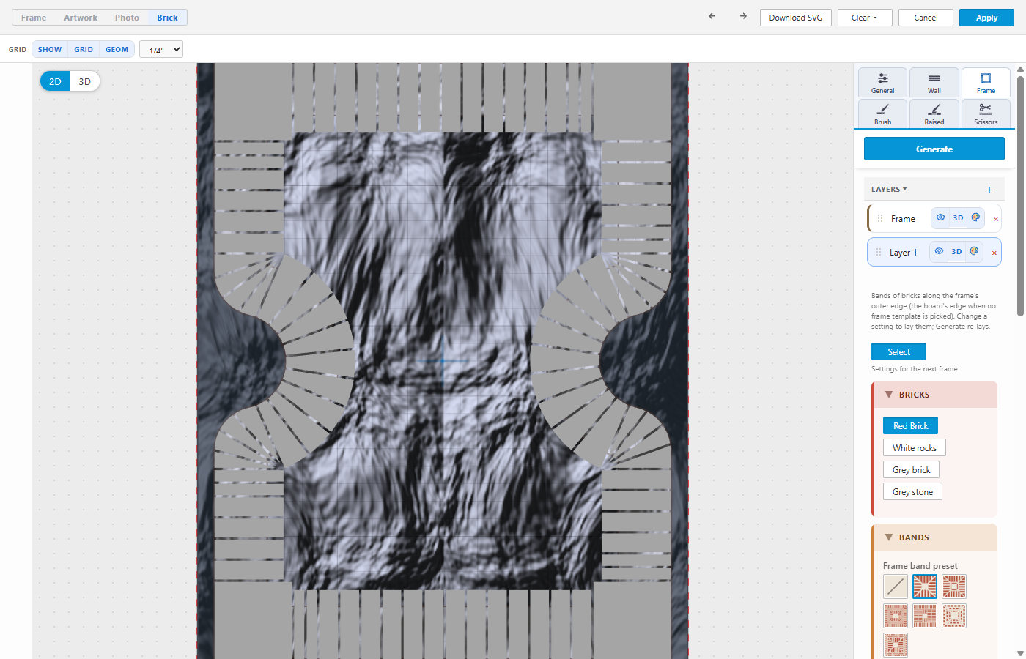
Task: Switch to the Brick tab
Action: pos(167,18)
